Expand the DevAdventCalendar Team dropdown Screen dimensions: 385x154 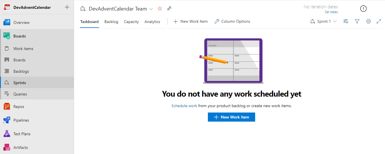tap(151, 9)
